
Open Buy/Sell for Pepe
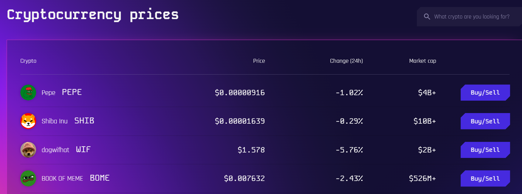[x=485, y=92]
